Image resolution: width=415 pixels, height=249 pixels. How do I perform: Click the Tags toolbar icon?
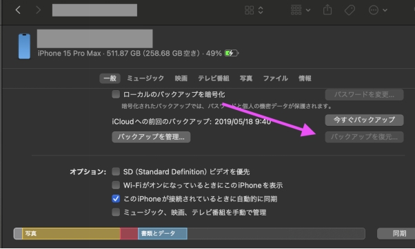coord(350,10)
